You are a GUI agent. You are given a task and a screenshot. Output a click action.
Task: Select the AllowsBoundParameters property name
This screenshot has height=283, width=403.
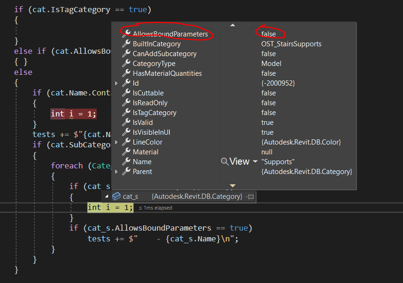(x=170, y=34)
